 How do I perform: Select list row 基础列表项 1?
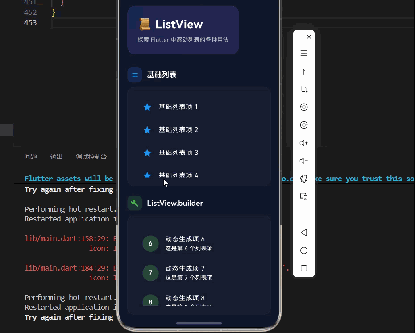click(199, 107)
